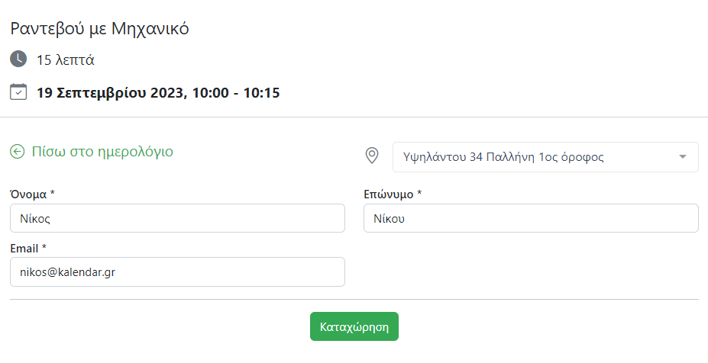
Task: Click the back arrow circle icon
Action: click(18, 152)
